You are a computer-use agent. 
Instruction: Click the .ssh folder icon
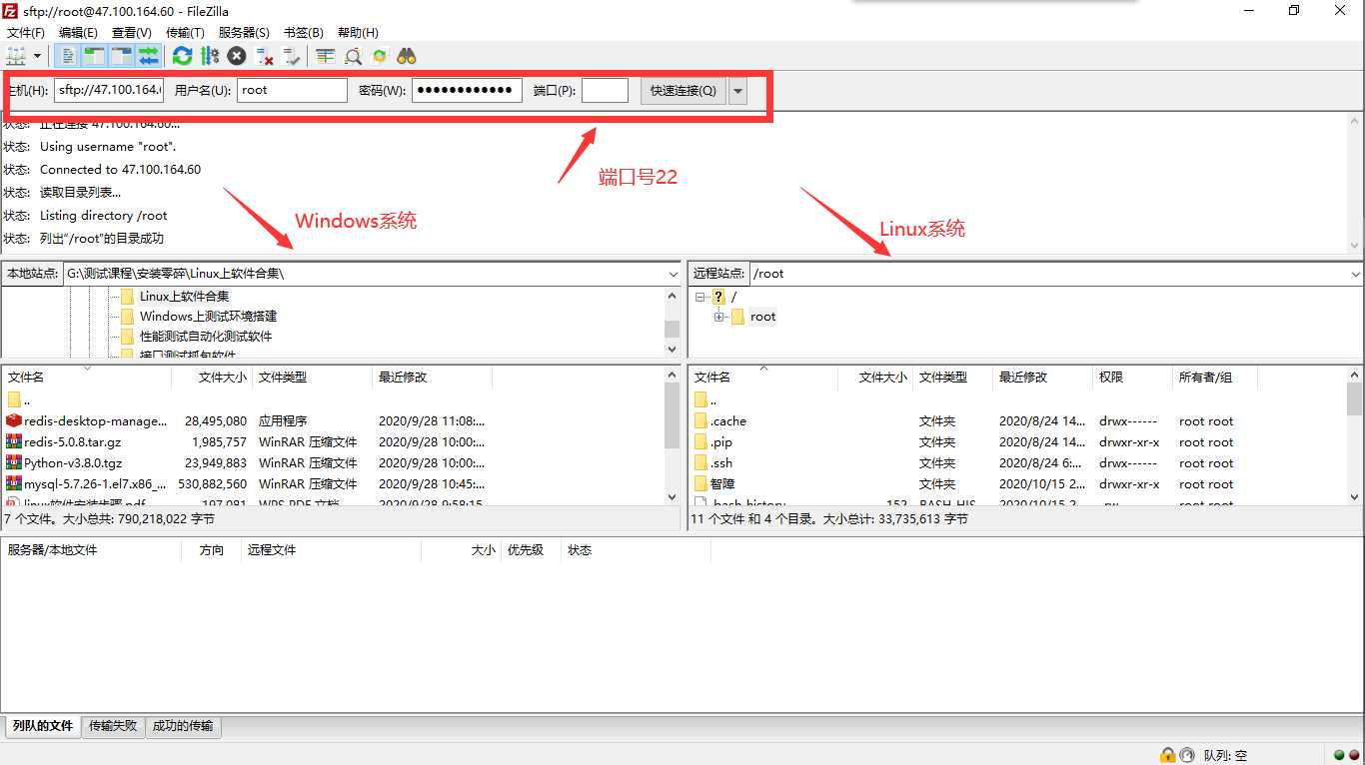point(700,462)
